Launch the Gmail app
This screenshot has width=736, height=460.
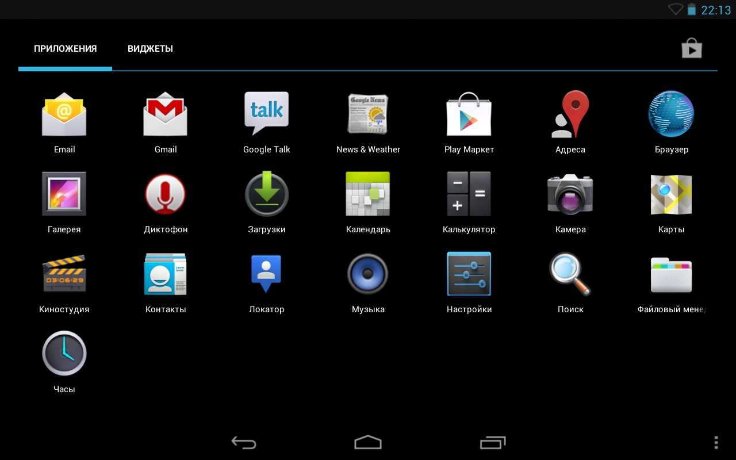click(x=166, y=114)
